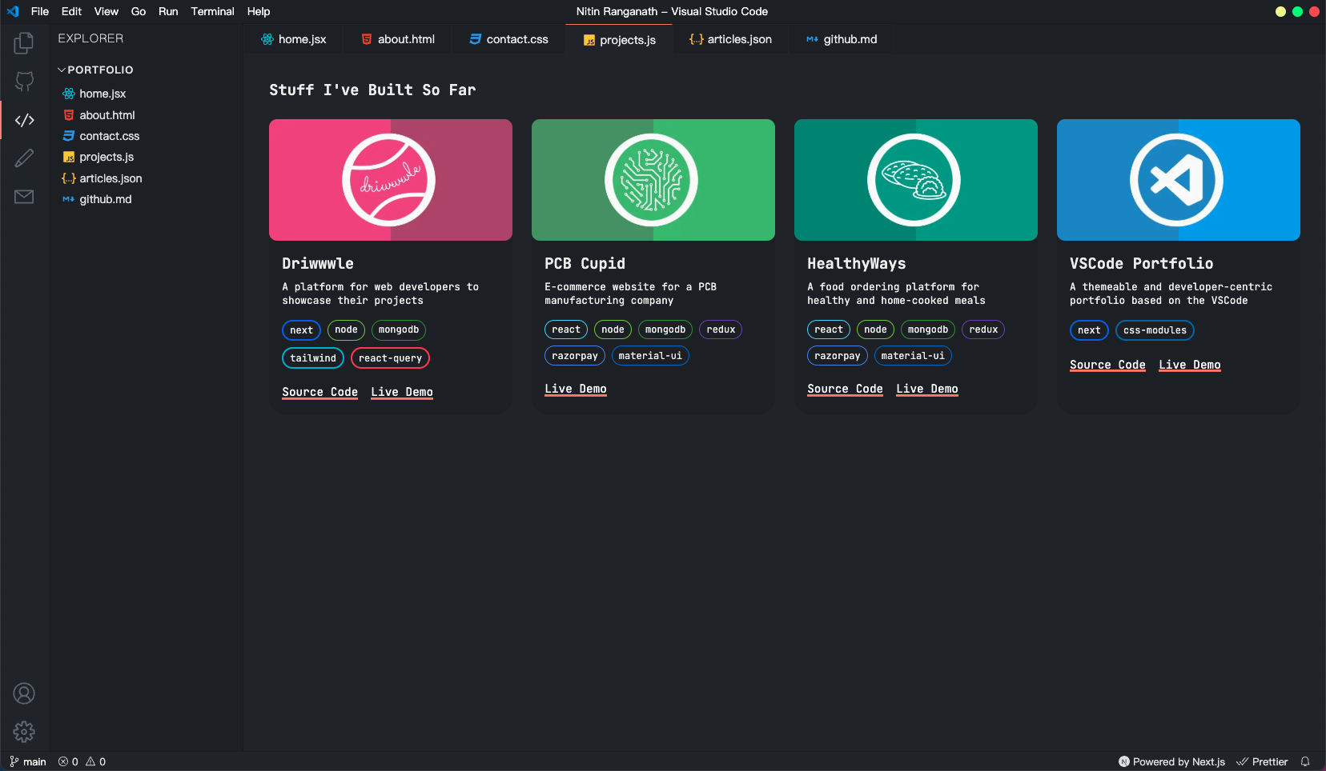
Task: Open the Run menu
Action: tap(168, 11)
